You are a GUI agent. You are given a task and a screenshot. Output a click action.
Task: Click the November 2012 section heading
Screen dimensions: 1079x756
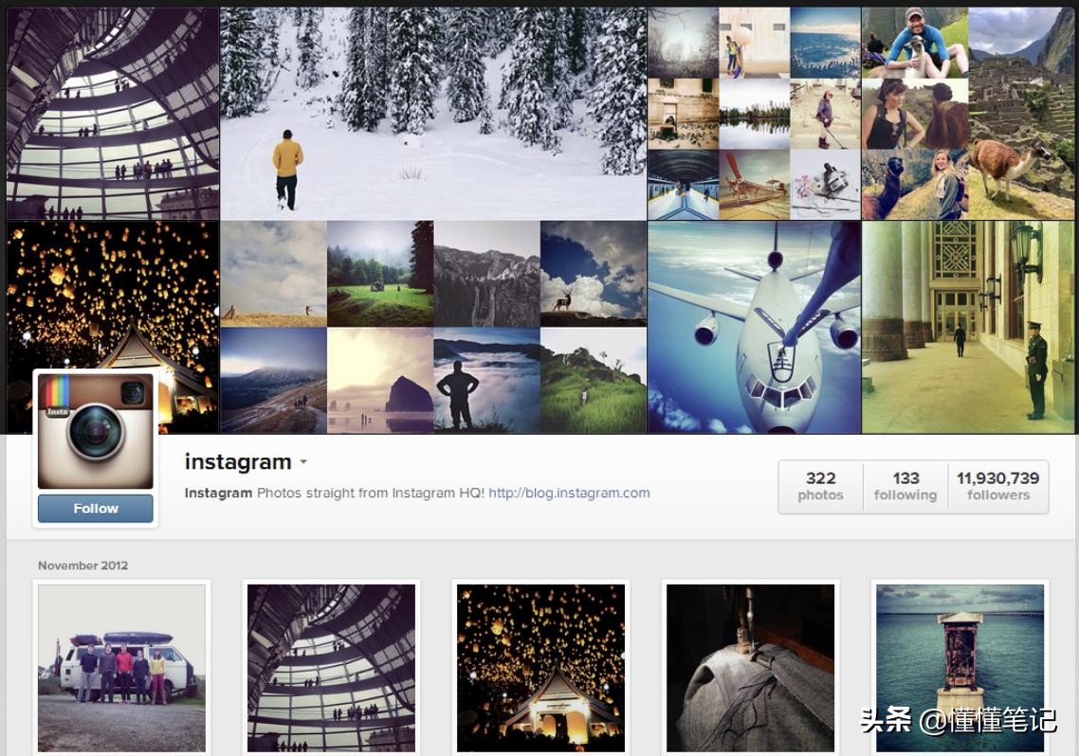point(83,566)
